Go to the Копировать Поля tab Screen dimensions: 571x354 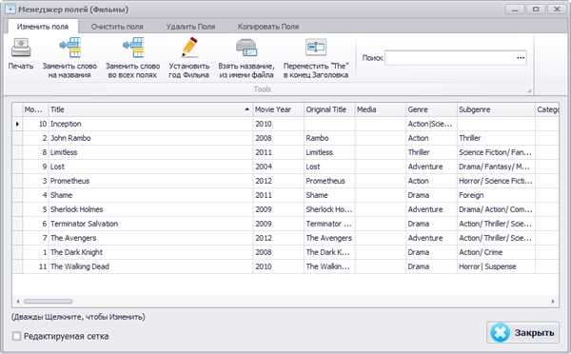click(x=268, y=27)
